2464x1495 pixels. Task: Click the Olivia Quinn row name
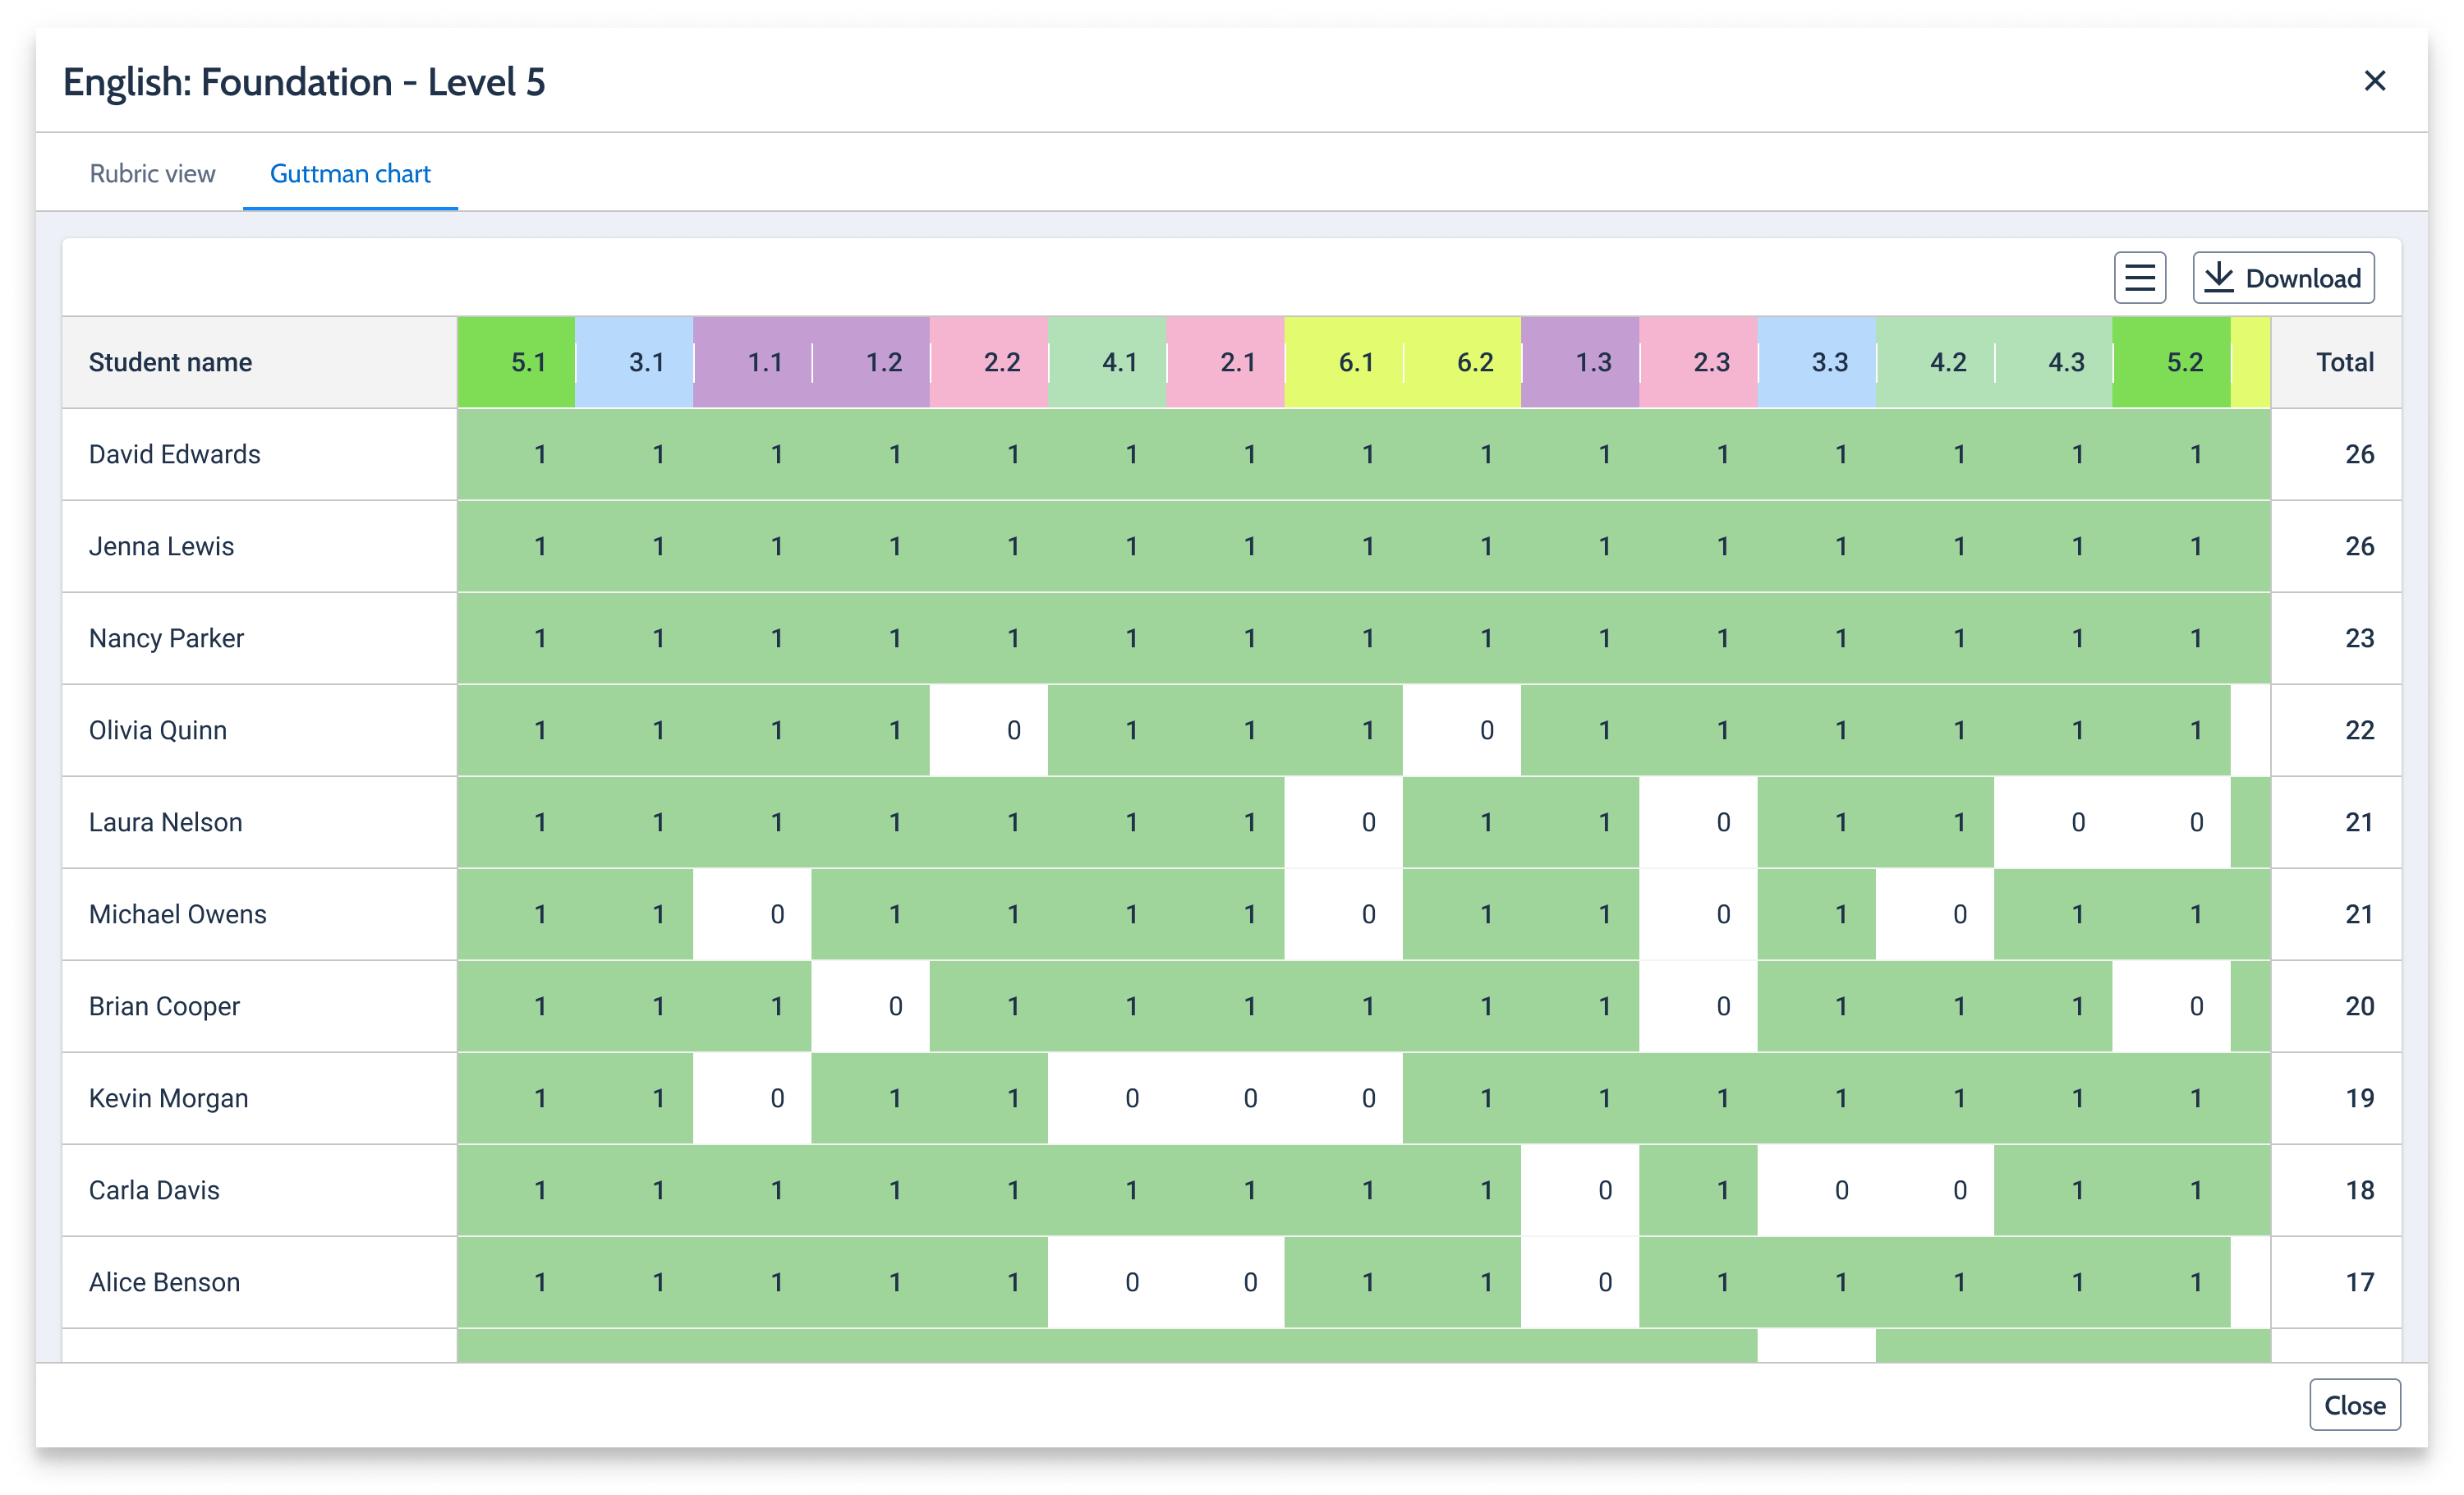[x=158, y=730]
